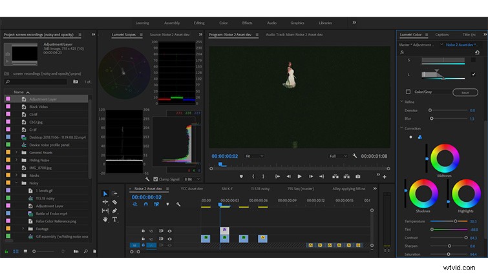Open the 8 Bit dropdown in scopes
This screenshot has height=274, width=488.
pyautogui.click(x=192, y=179)
